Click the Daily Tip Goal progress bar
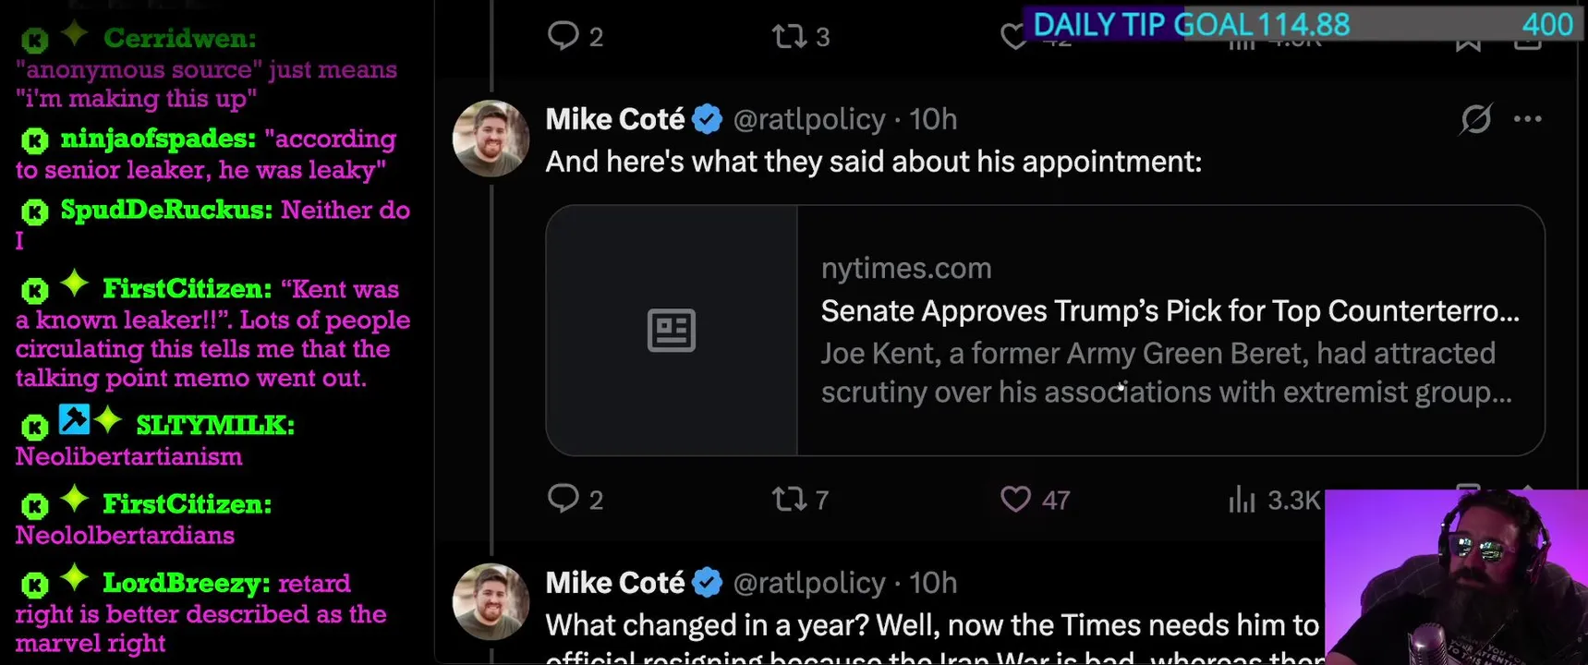 coord(1303,24)
